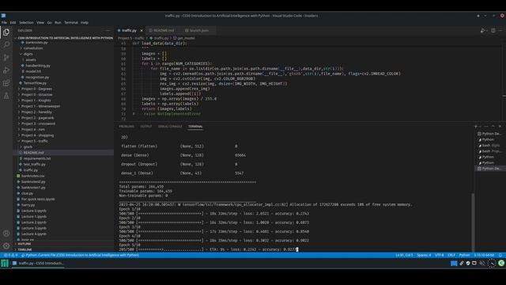This screenshot has height=285, width=506.
Task: Click the display tray icon
Action: tap(474, 264)
